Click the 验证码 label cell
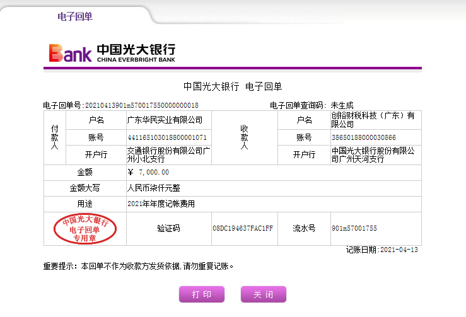The width and height of the screenshot is (466, 317). 169,229
